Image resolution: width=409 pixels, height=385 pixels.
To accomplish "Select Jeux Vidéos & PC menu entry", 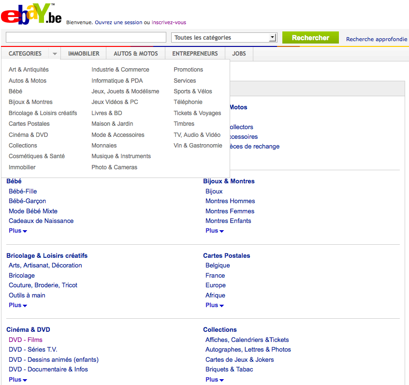I will coord(115,102).
